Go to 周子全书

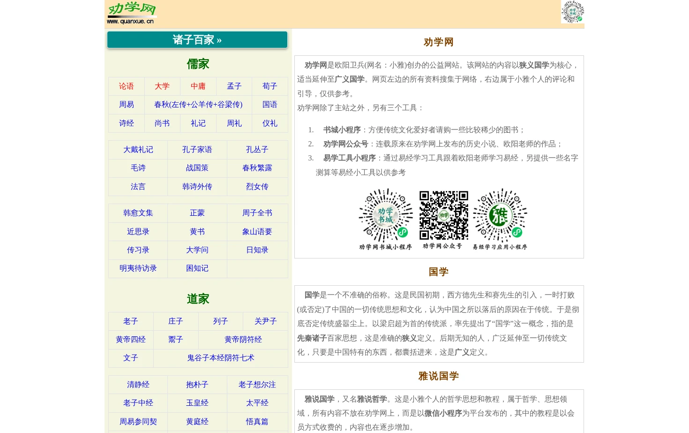pyautogui.click(x=257, y=213)
